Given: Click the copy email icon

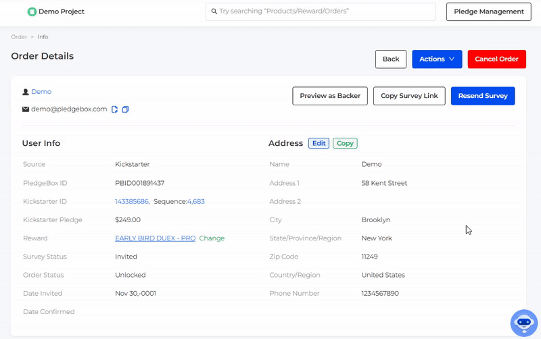Looking at the screenshot, I should (125, 109).
